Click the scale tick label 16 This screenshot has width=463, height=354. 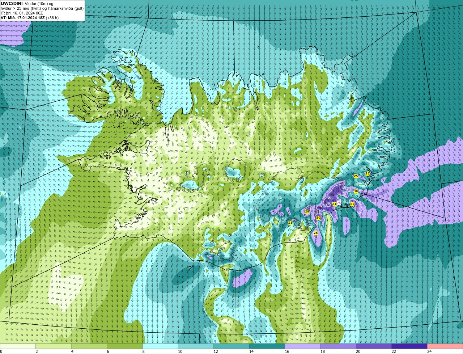pos(287,351)
